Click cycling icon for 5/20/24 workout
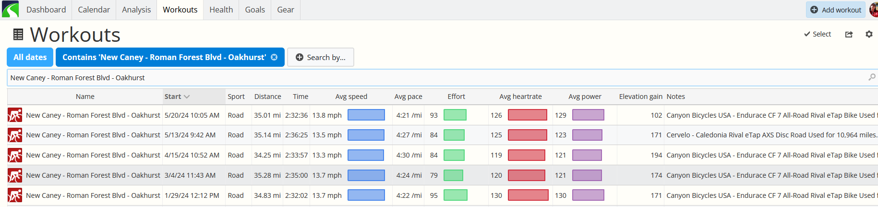Screen dimensions: 878x207 [x=15, y=115]
